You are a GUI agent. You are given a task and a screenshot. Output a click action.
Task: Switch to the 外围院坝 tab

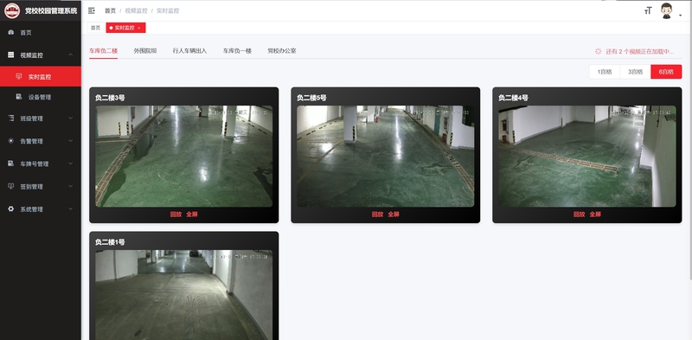(x=145, y=51)
